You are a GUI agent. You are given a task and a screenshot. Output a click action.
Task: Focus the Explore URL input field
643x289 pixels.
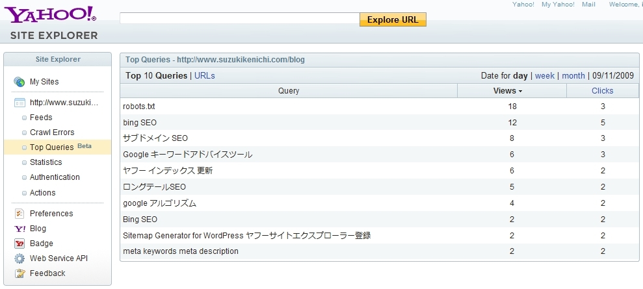tap(239, 18)
